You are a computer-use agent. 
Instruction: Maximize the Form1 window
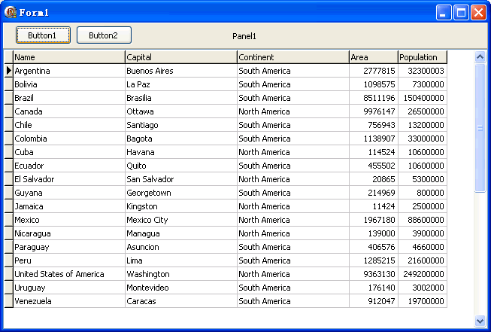461,13
